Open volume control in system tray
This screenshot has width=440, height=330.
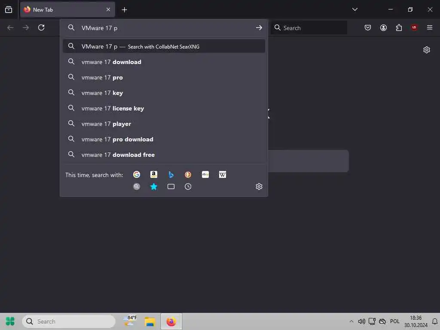tap(361, 321)
